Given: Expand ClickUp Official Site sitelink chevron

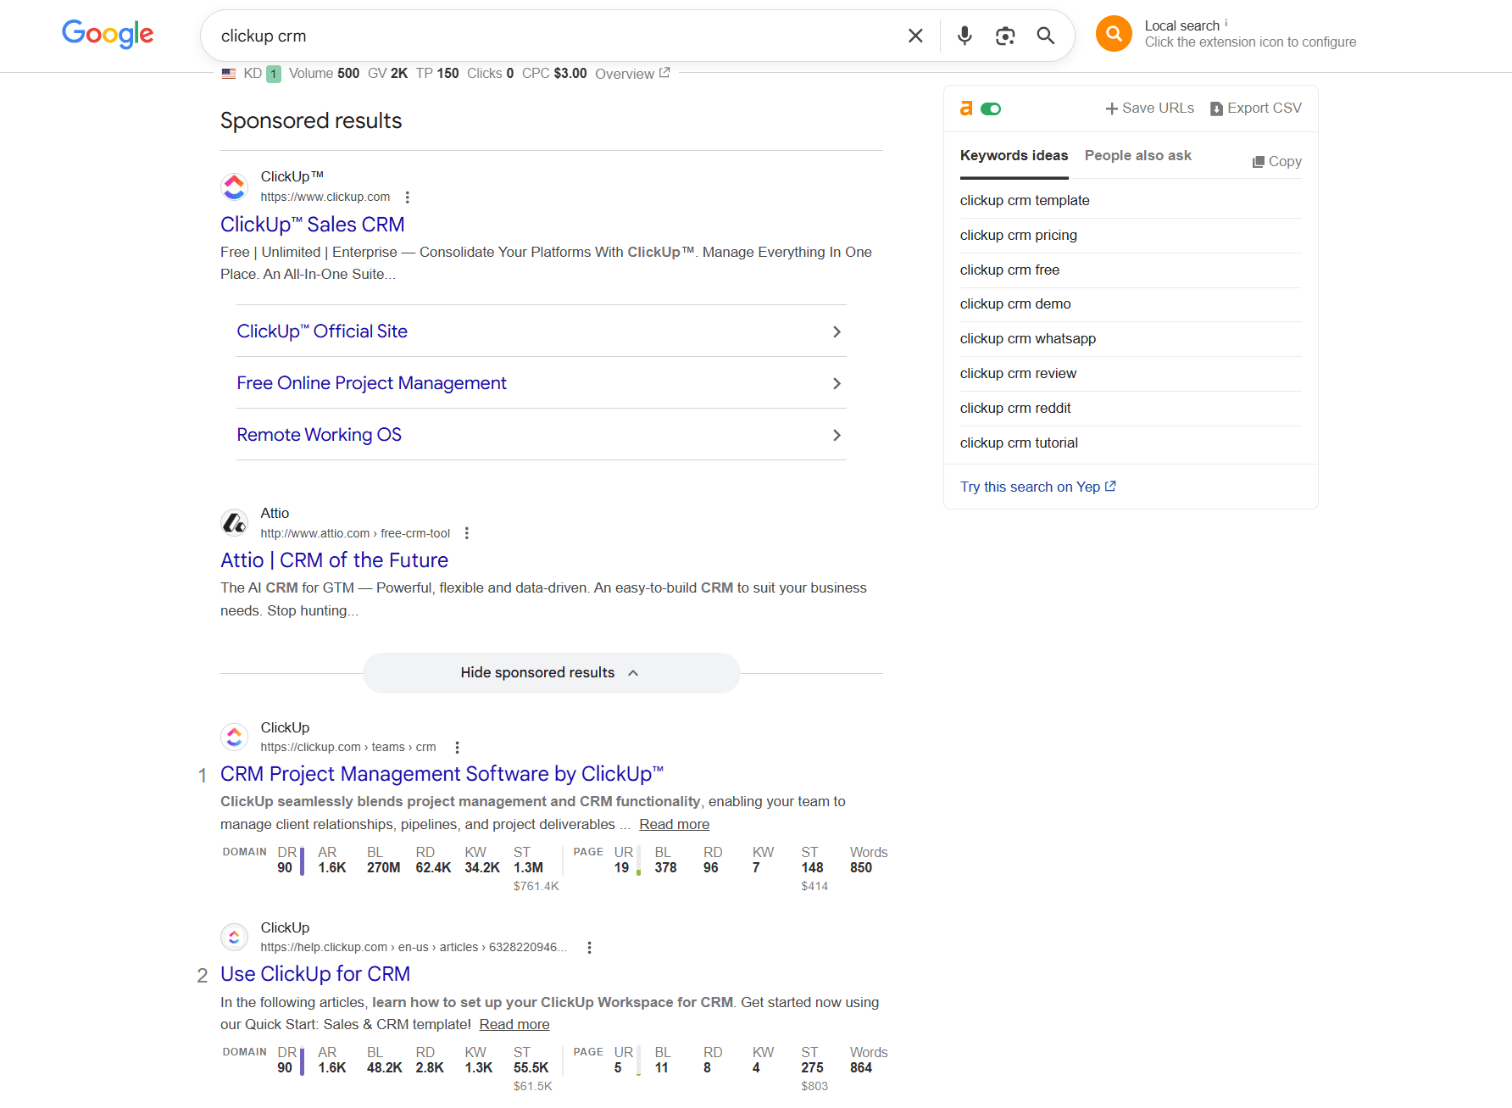Looking at the screenshot, I should (x=837, y=331).
